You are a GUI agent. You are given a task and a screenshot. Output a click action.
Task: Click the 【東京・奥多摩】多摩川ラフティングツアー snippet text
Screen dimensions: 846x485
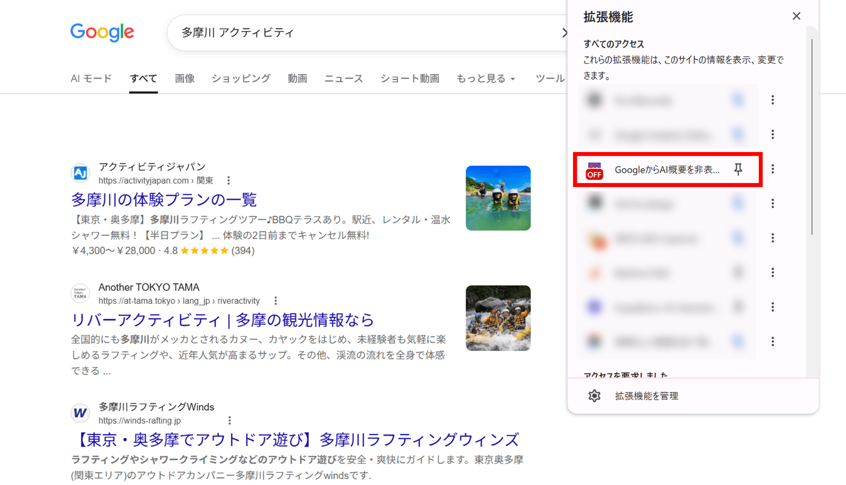pos(261,227)
